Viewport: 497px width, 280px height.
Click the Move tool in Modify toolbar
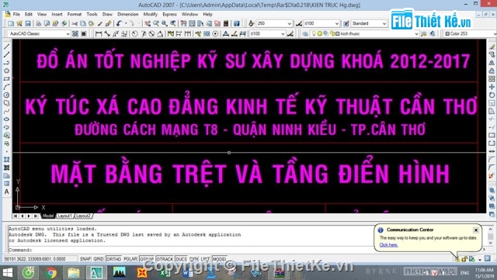pos(492,87)
